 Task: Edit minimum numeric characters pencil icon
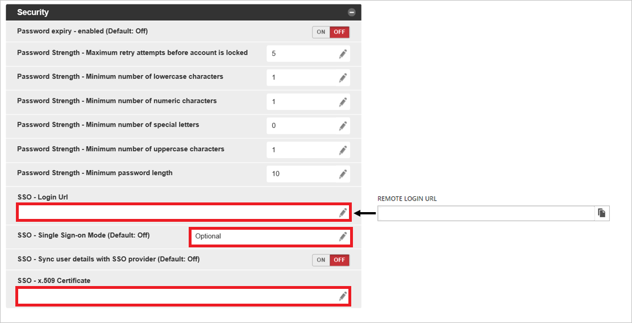tap(343, 102)
